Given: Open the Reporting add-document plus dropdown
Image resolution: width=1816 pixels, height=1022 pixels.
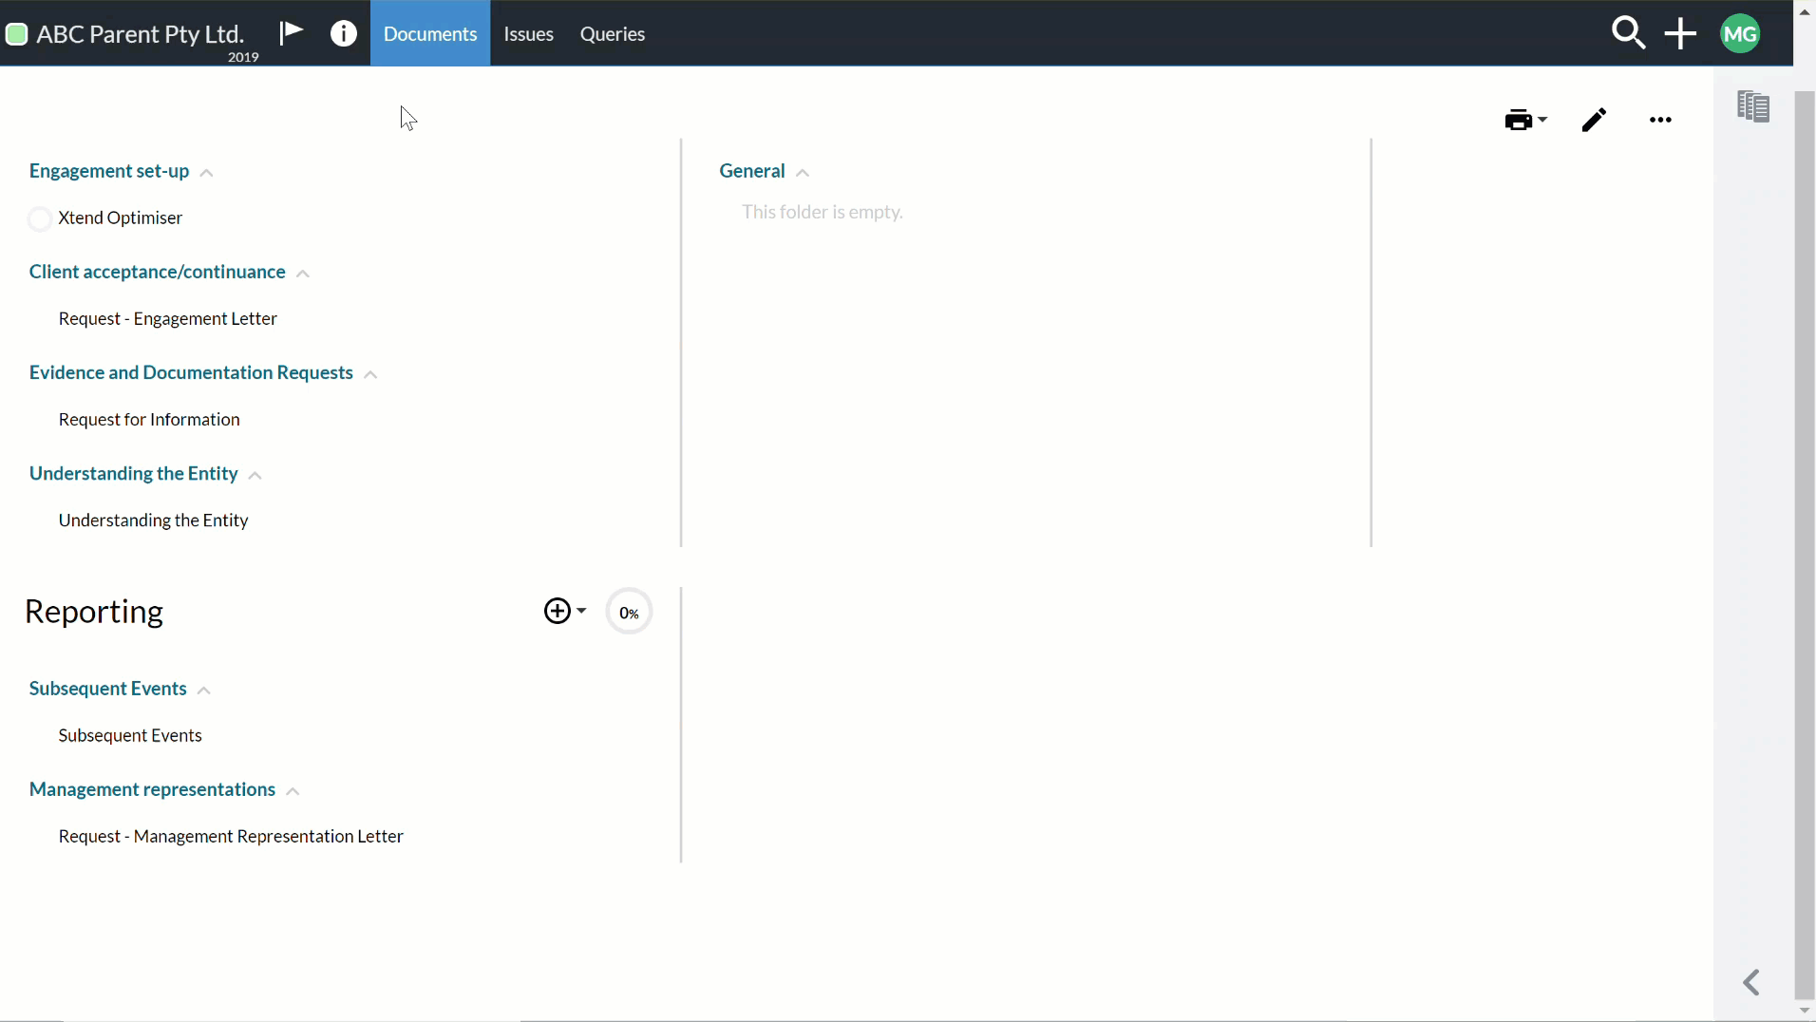Looking at the screenshot, I should click(x=564, y=611).
